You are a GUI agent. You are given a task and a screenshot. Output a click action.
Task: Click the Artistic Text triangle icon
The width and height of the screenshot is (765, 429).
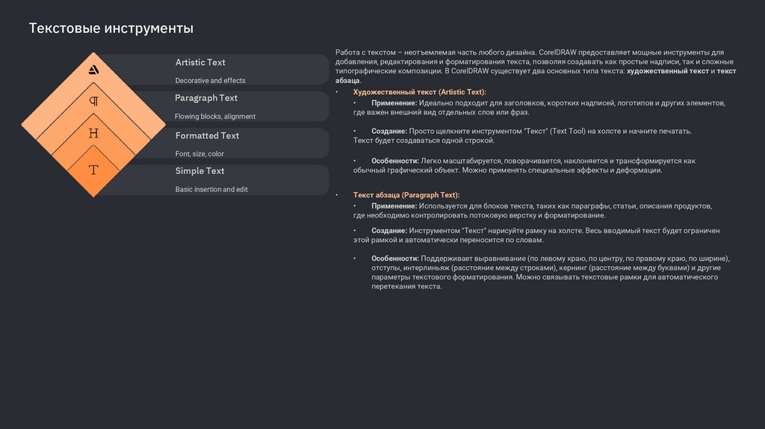(93, 70)
